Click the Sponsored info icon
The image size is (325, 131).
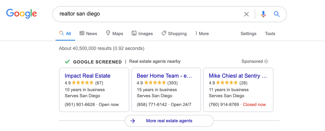pos(266,61)
